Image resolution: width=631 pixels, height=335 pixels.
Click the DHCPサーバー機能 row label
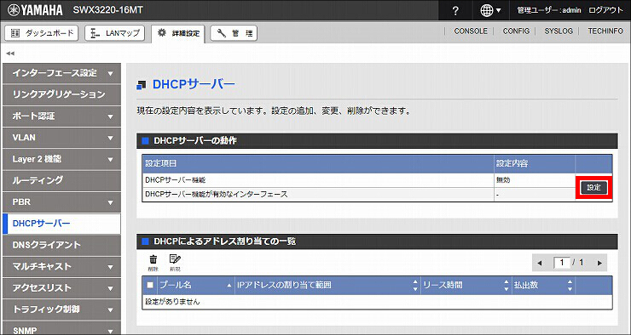pos(175,180)
